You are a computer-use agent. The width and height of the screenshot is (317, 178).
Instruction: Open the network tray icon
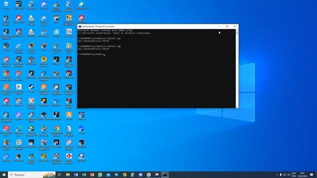[x=285, y=175]
